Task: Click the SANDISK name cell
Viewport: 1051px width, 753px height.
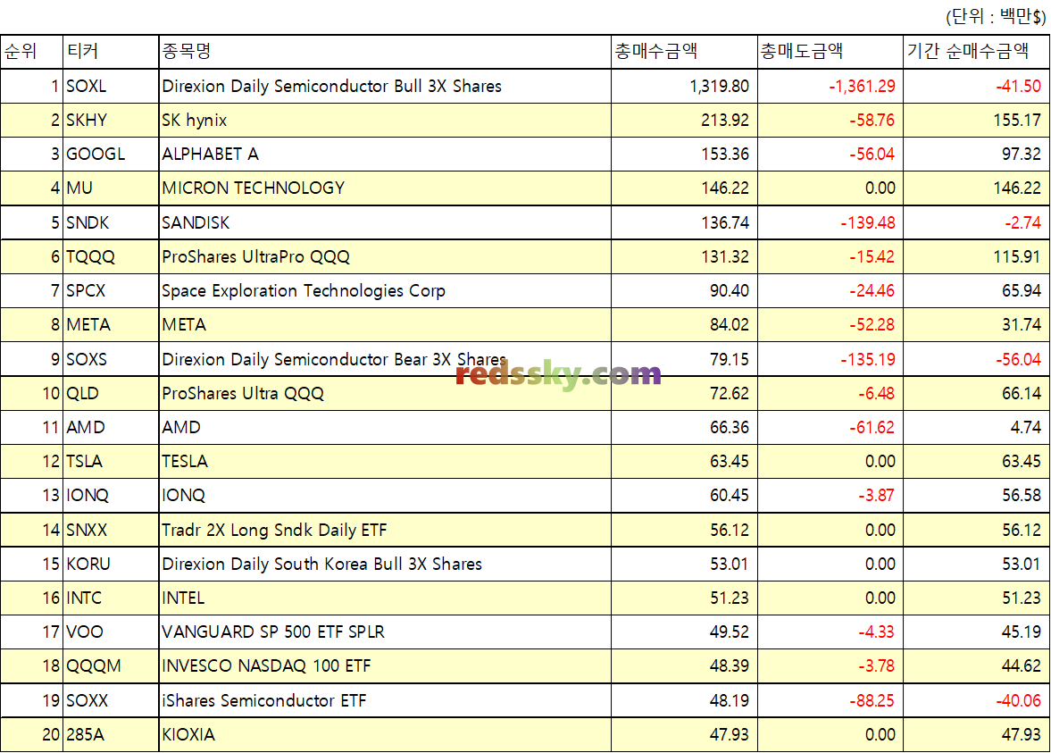Action: pos(385,222)
